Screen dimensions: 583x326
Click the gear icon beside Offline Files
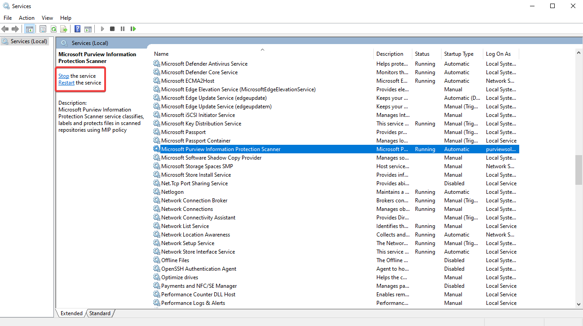point(156,260)
